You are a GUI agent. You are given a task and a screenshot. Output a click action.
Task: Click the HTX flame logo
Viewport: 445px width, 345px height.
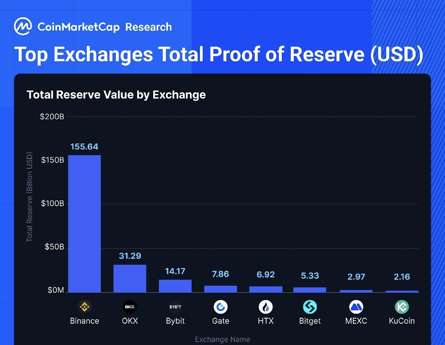pos(266,307)
